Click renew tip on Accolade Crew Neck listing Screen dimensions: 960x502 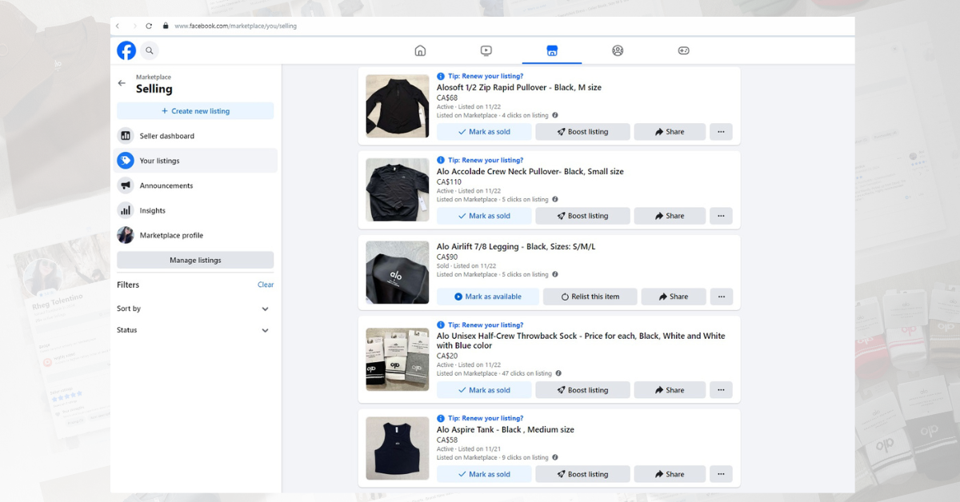(x=480, y=160)
